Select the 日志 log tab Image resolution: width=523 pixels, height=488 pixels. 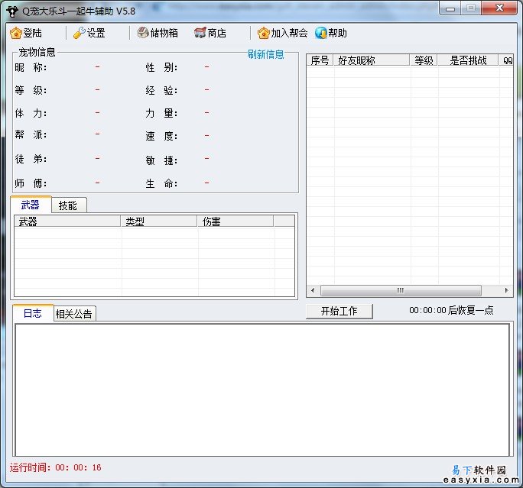pos(33,313)
